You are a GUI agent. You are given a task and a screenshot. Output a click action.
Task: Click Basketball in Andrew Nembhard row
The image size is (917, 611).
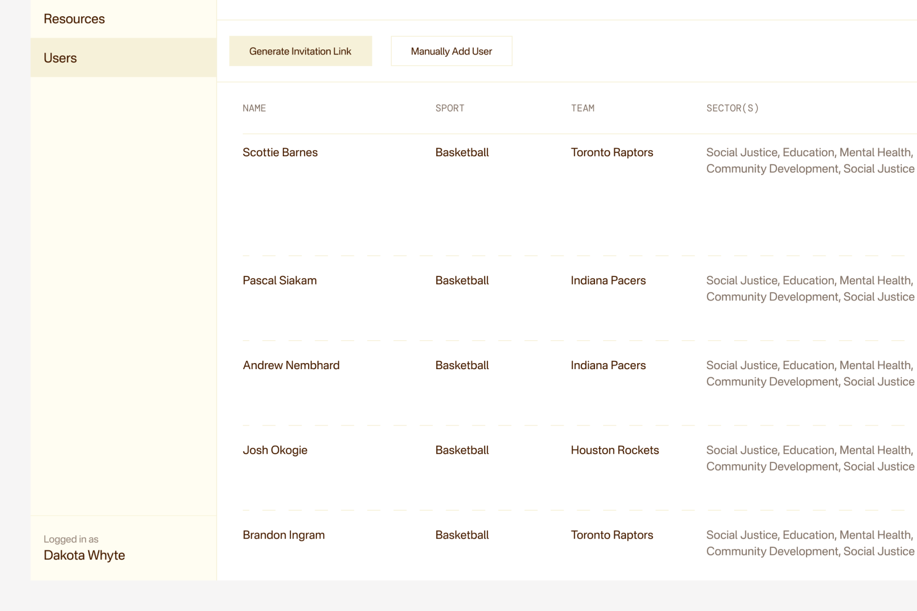(x=462, y=365)
